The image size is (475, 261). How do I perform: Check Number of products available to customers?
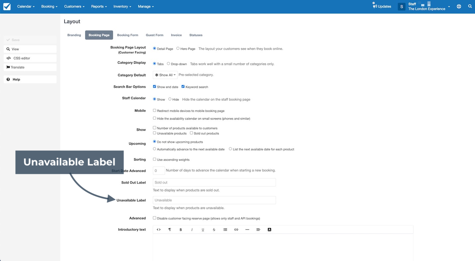(x=154, y=128)
